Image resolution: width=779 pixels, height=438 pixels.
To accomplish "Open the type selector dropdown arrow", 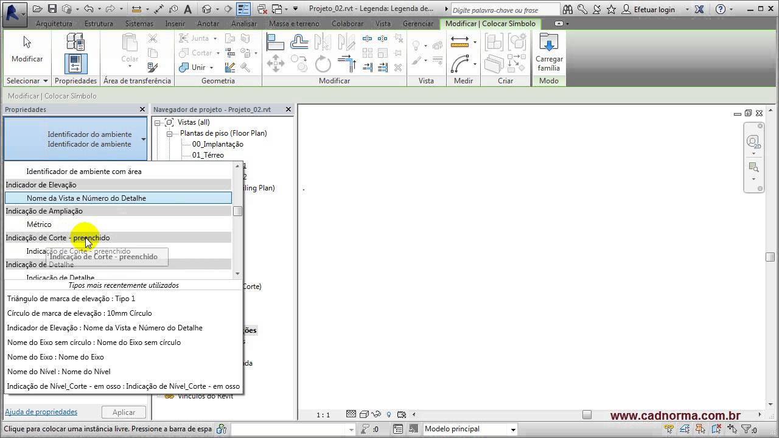I will [144, 139].
